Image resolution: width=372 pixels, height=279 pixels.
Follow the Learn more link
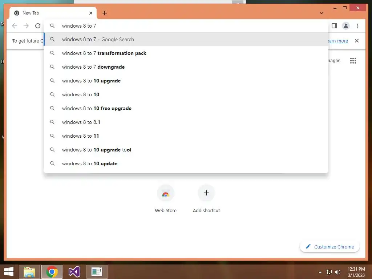(338, 41)
